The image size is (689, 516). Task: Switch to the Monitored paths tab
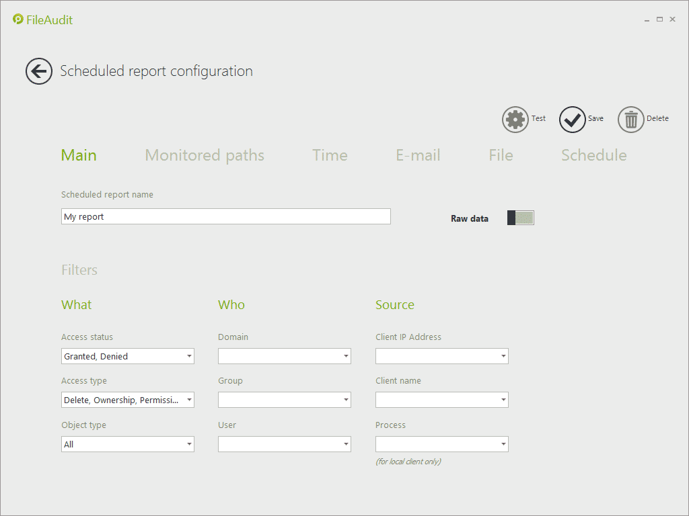pyautogui.click(x=205, y=155)
